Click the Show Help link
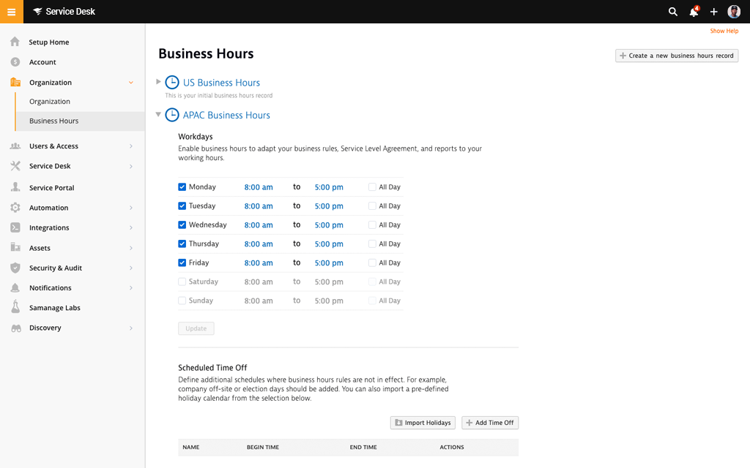Screen dimensions: 750x468 pos(724,31)
